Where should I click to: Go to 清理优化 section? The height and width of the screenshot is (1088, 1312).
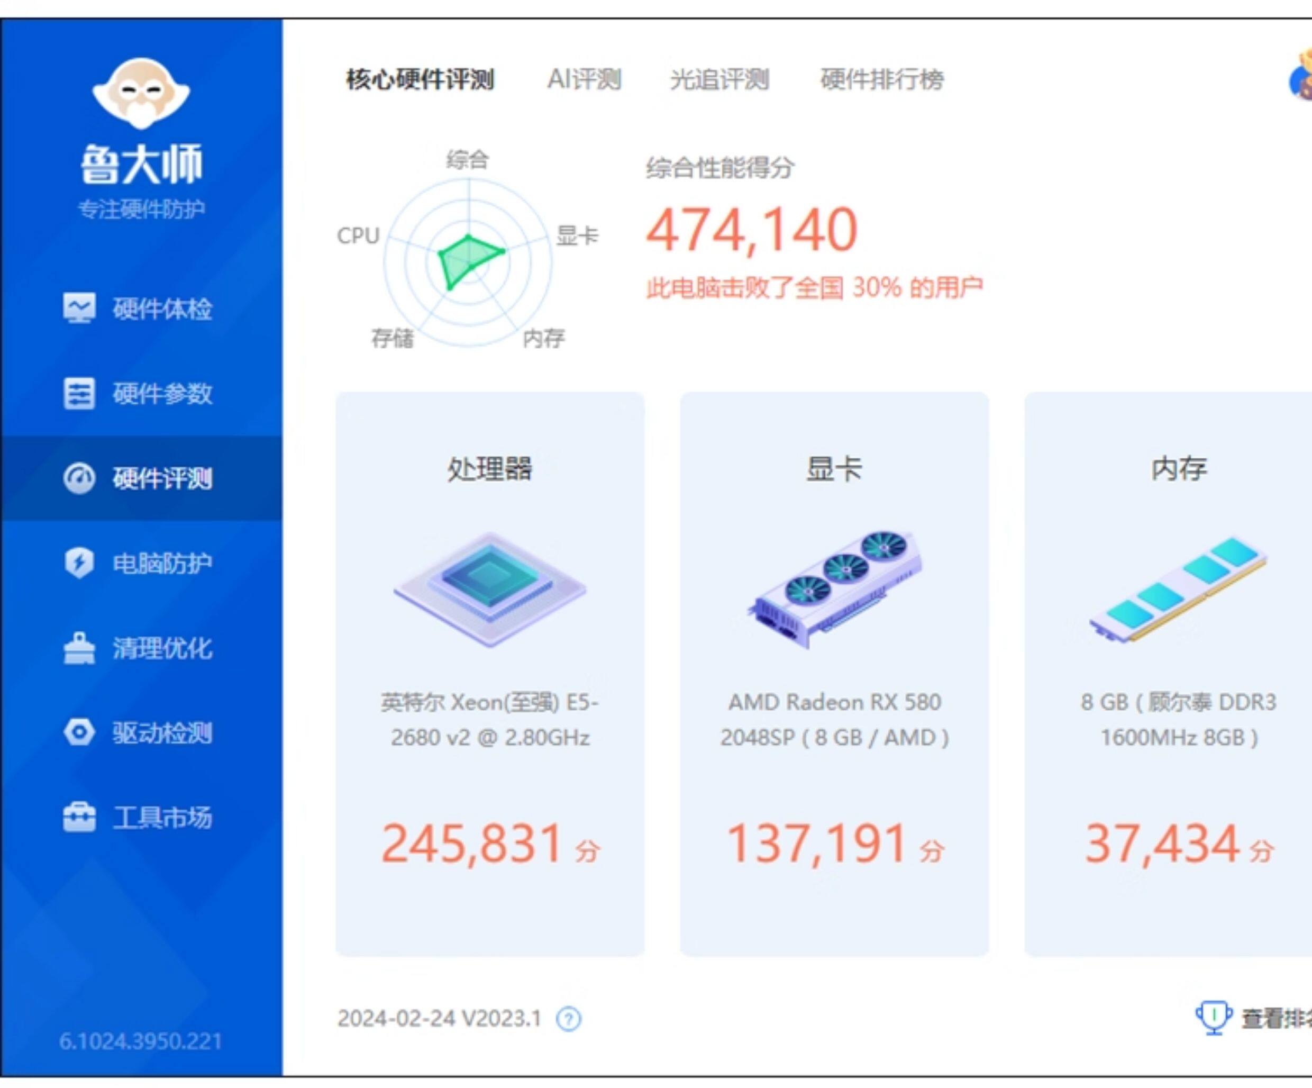141,648
